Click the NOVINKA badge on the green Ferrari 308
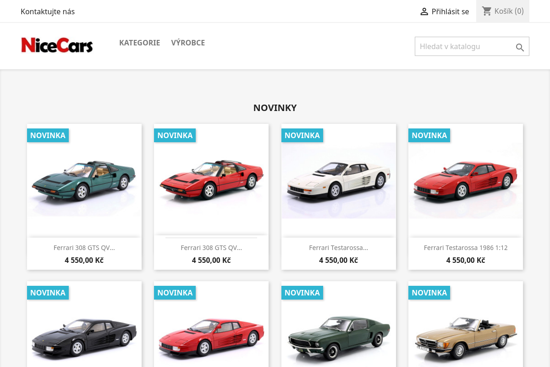 [x=48, y=135]
